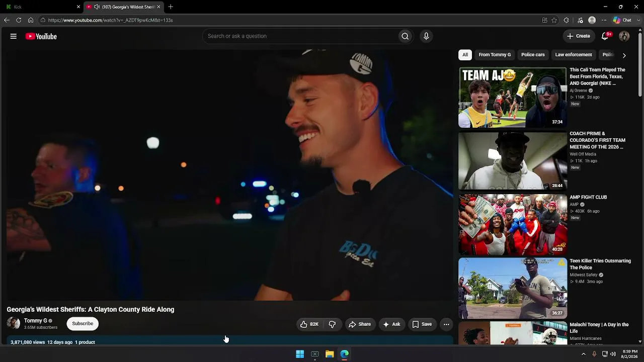Open the "AMP FIGHT CLUB" video title
Image resolution: width=644 pixels, height=362 pixels.
tap(588, 198)
